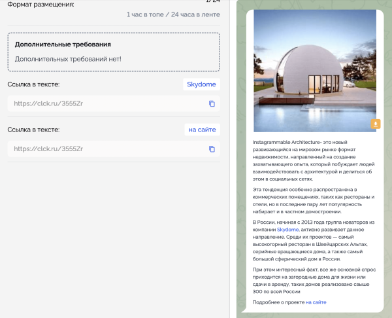Download the dome house image
Viewport: 392px width, 318px height.
point(376,124)
